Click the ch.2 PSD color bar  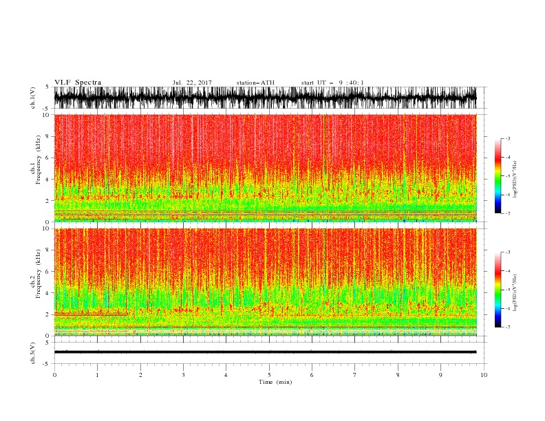click(498, 290)
